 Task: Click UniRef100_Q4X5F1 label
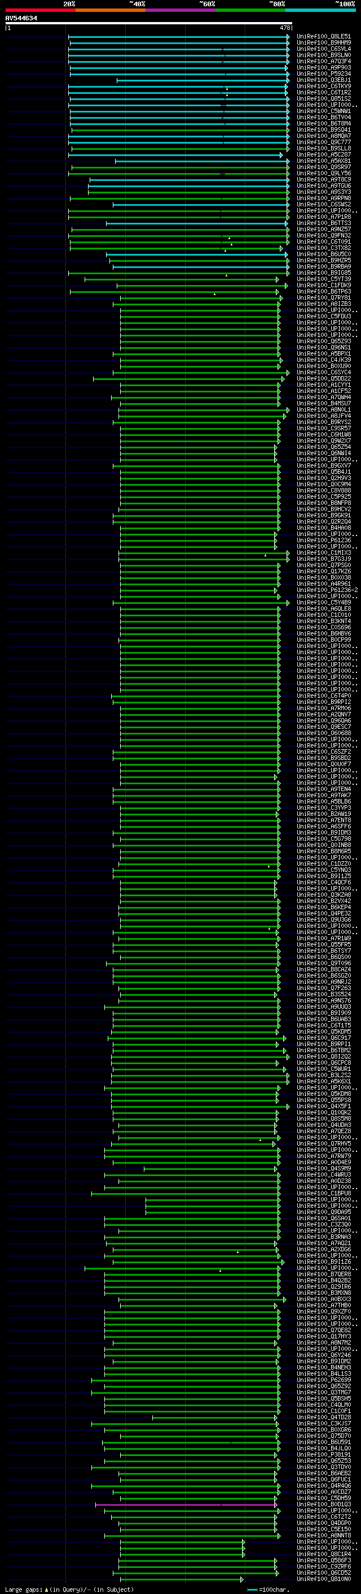tap(323, 1107)
